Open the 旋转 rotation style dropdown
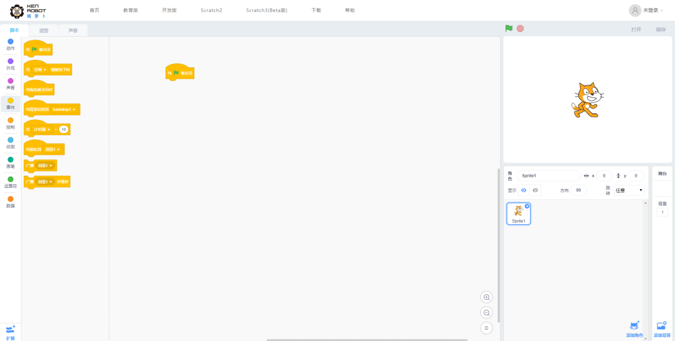This screenshot has height=341, width=675. tap(629, 190)
